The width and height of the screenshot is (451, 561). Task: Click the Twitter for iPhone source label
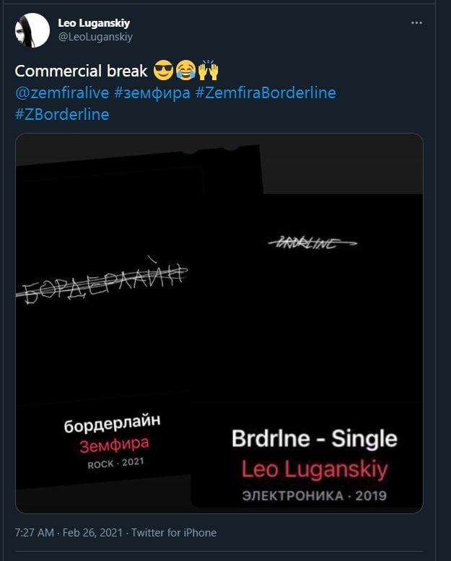(174, 533)
